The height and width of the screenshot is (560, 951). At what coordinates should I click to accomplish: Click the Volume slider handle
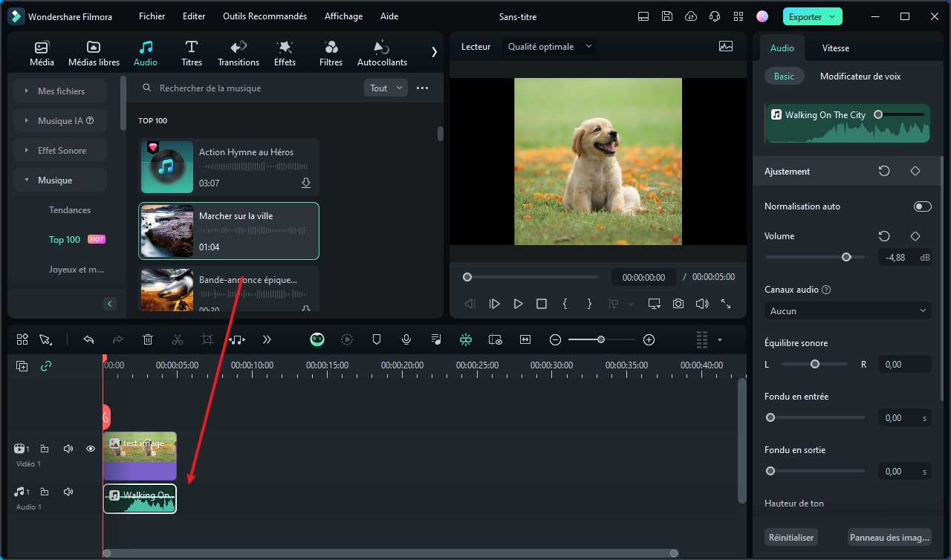(846, 257)
